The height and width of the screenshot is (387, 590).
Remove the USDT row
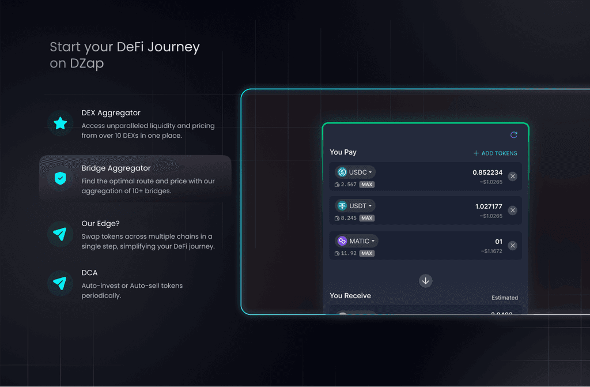[512, 211]
